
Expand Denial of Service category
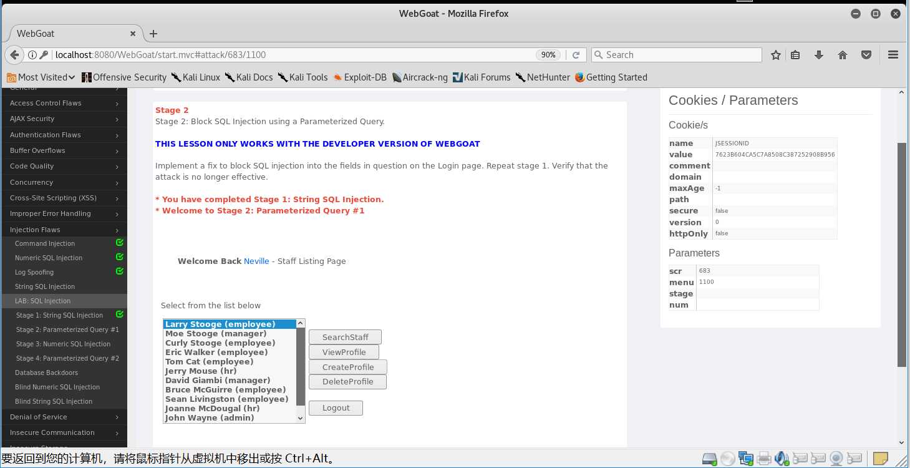coord(64,417)
